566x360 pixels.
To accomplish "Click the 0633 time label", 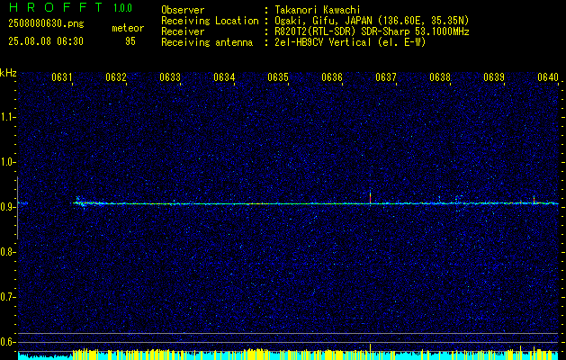I will pyautogui.click(x=170, y=77).
